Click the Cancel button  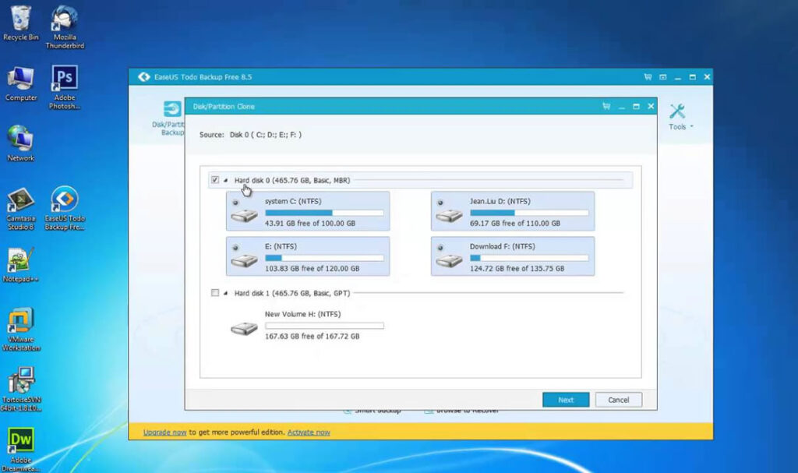click(618, 400)
